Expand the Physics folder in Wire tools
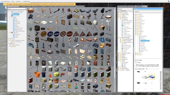 (x=119, y=55)
